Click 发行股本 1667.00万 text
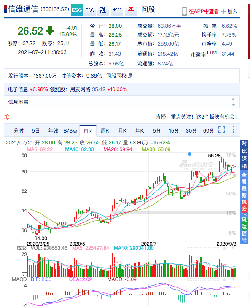Screen dimensions: 250x306 [x=32, y=76]
